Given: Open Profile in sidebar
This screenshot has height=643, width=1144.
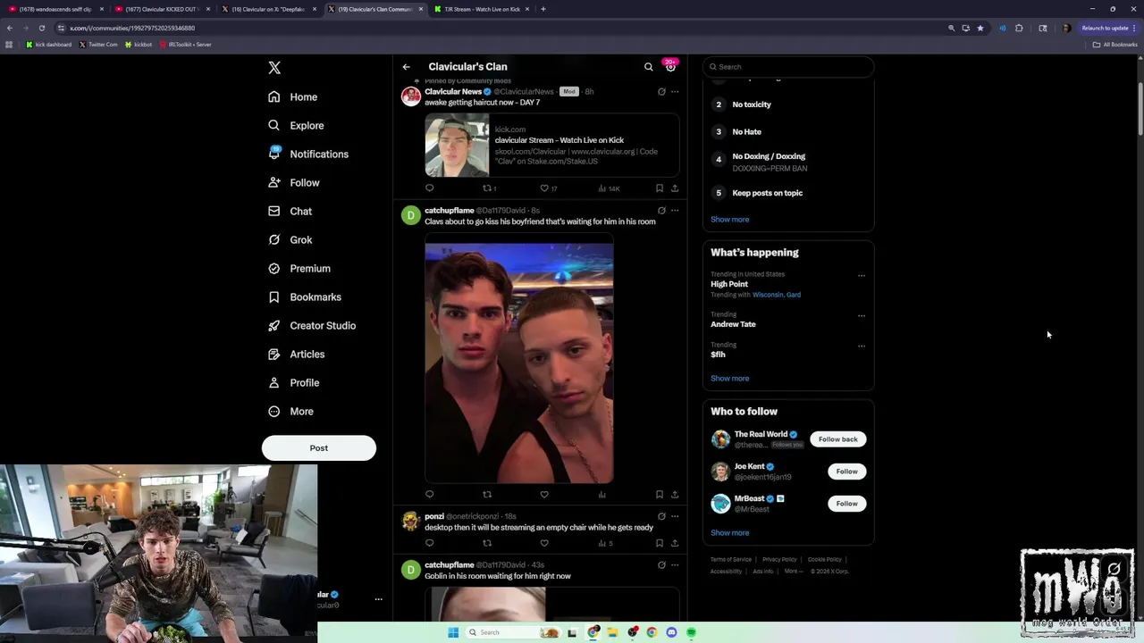Looking at the screenshot, I should 294,382.
